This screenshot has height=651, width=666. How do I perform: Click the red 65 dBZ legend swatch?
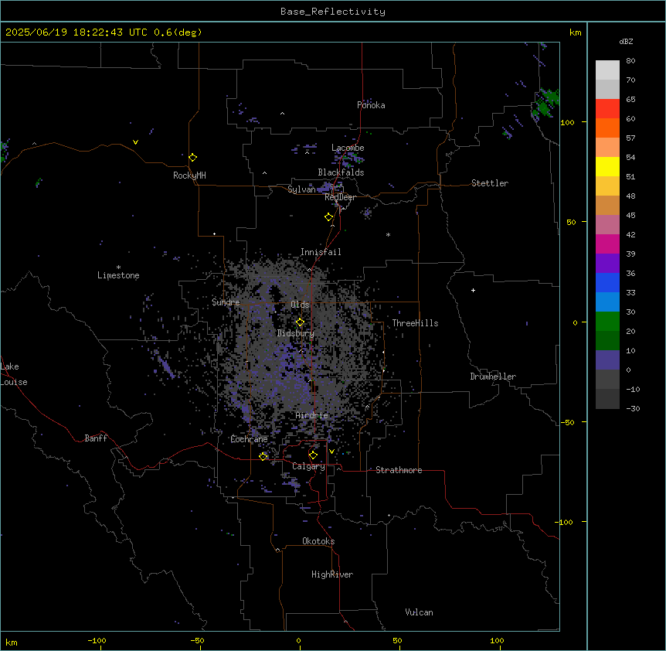[607, 108]
